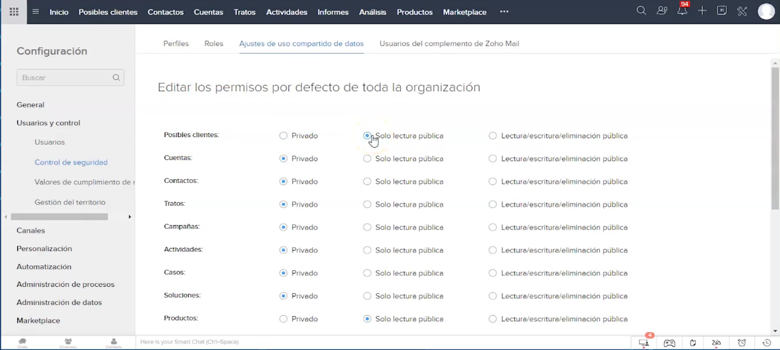Toggle the hamburger menu icon beside Inicio
The height and width of the screenshot is (350, 780).
point(36,11)
